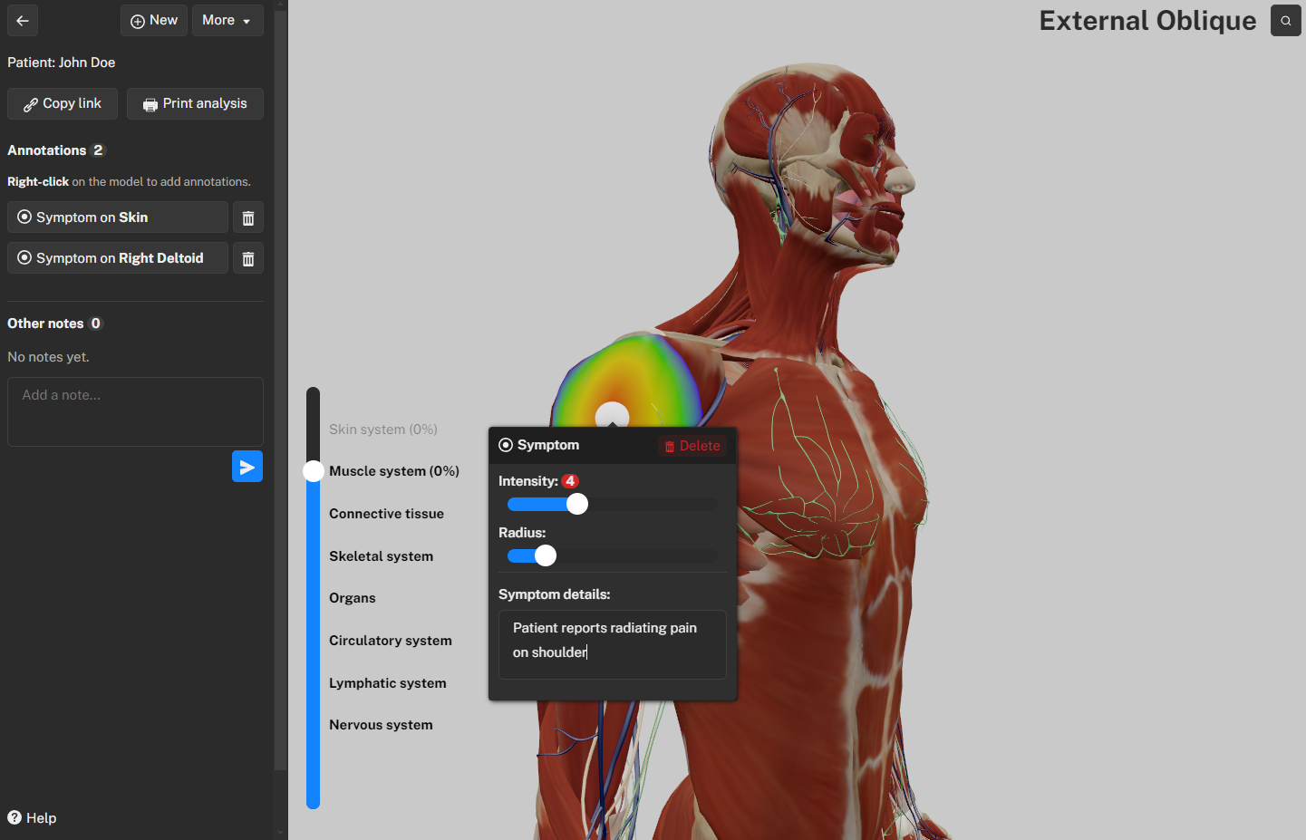Open the search using the magnifier icon
This screenshot has width=1306, height=840.
pyautogui.click(x=1286, y=20)
